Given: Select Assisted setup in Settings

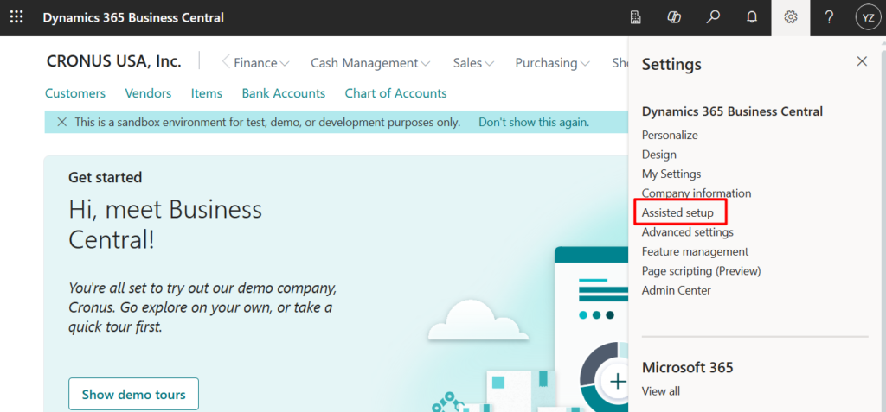Looking at the screenshot, I should [677, 212].
